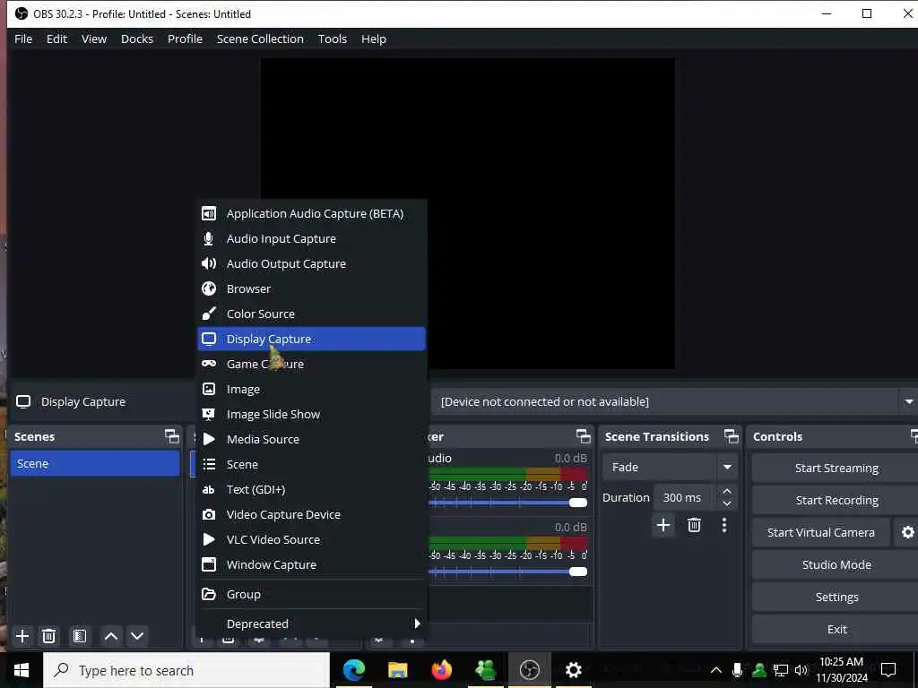This screenshot has width=918, height=688.
Task: Open the Docks menu
Action: 137,39
